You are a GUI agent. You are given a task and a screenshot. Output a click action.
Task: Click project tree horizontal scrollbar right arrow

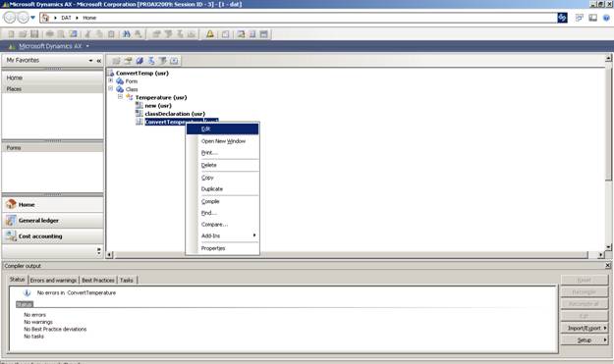point(600,255)
